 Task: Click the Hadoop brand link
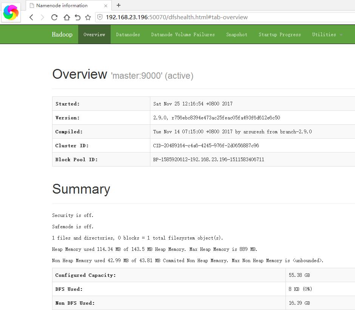pyautogui.click(x=62, y=34)
